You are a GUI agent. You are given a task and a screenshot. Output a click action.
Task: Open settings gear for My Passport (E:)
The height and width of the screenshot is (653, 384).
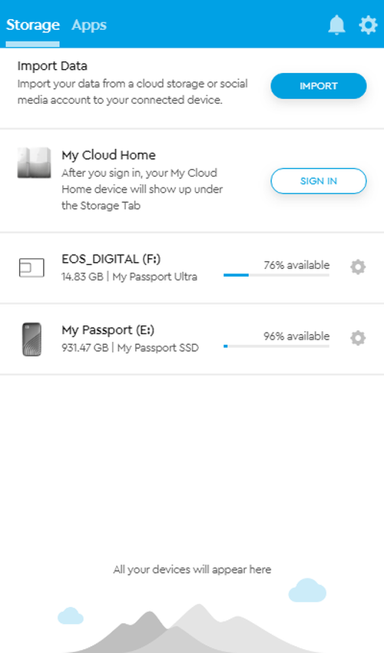click(358, 338)
